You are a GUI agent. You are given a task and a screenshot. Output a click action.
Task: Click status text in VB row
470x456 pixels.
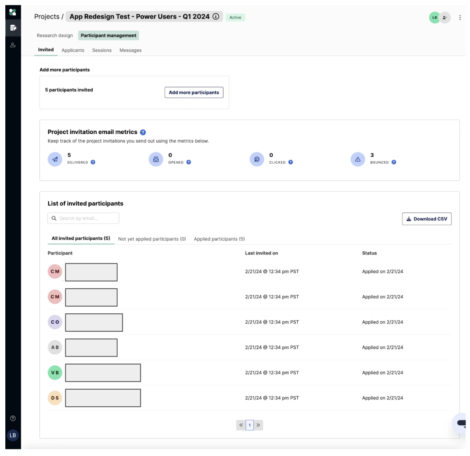383,373
